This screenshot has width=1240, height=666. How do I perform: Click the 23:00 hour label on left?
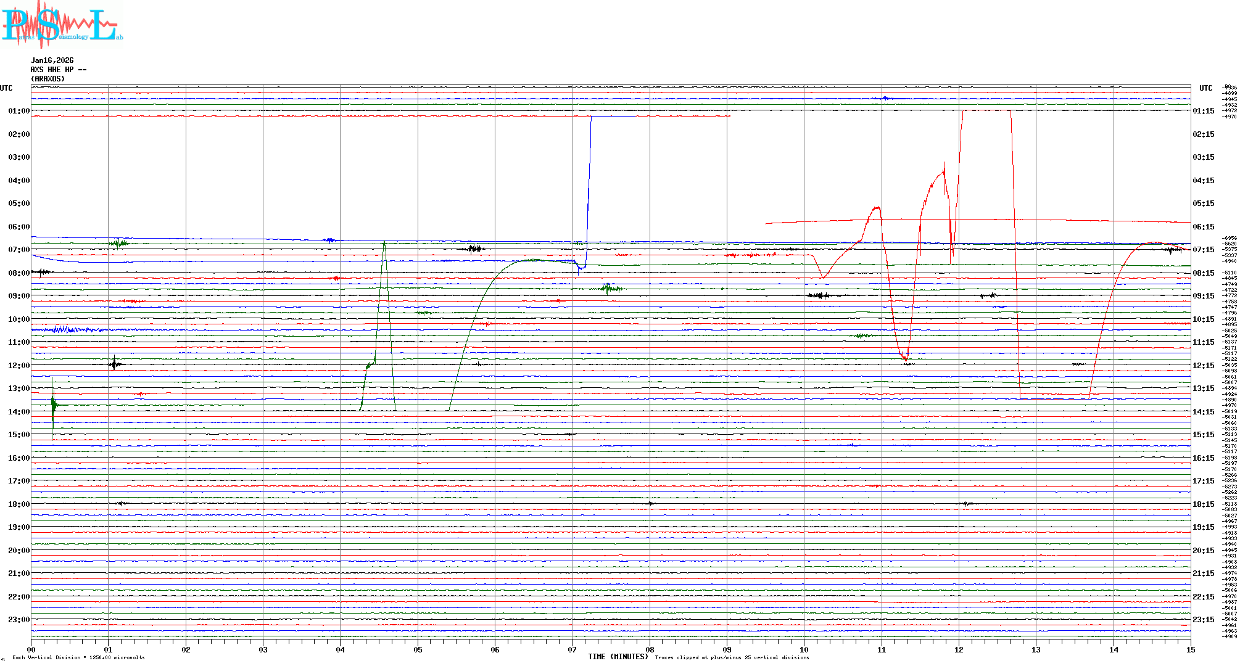click(x=19, y=620)
